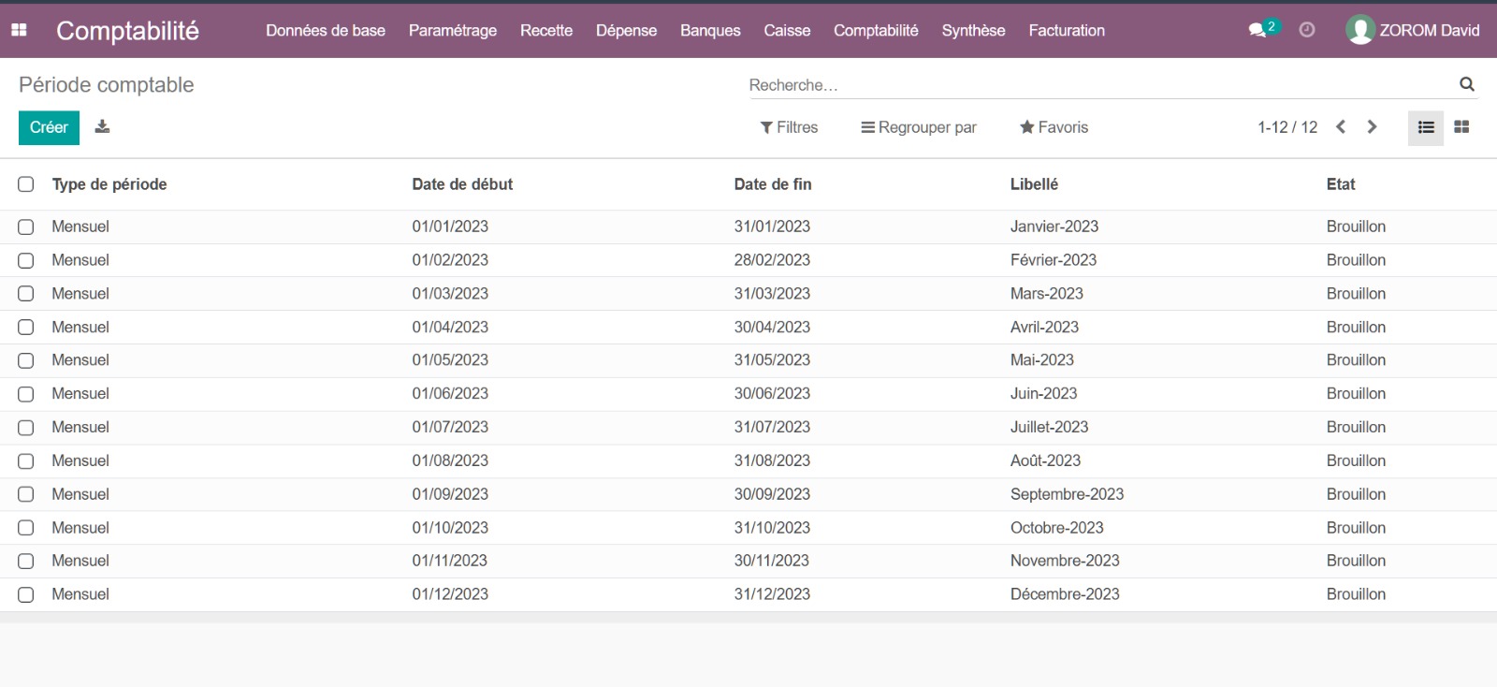
Task: Open the Banques menu
Action: click(710, 30)
